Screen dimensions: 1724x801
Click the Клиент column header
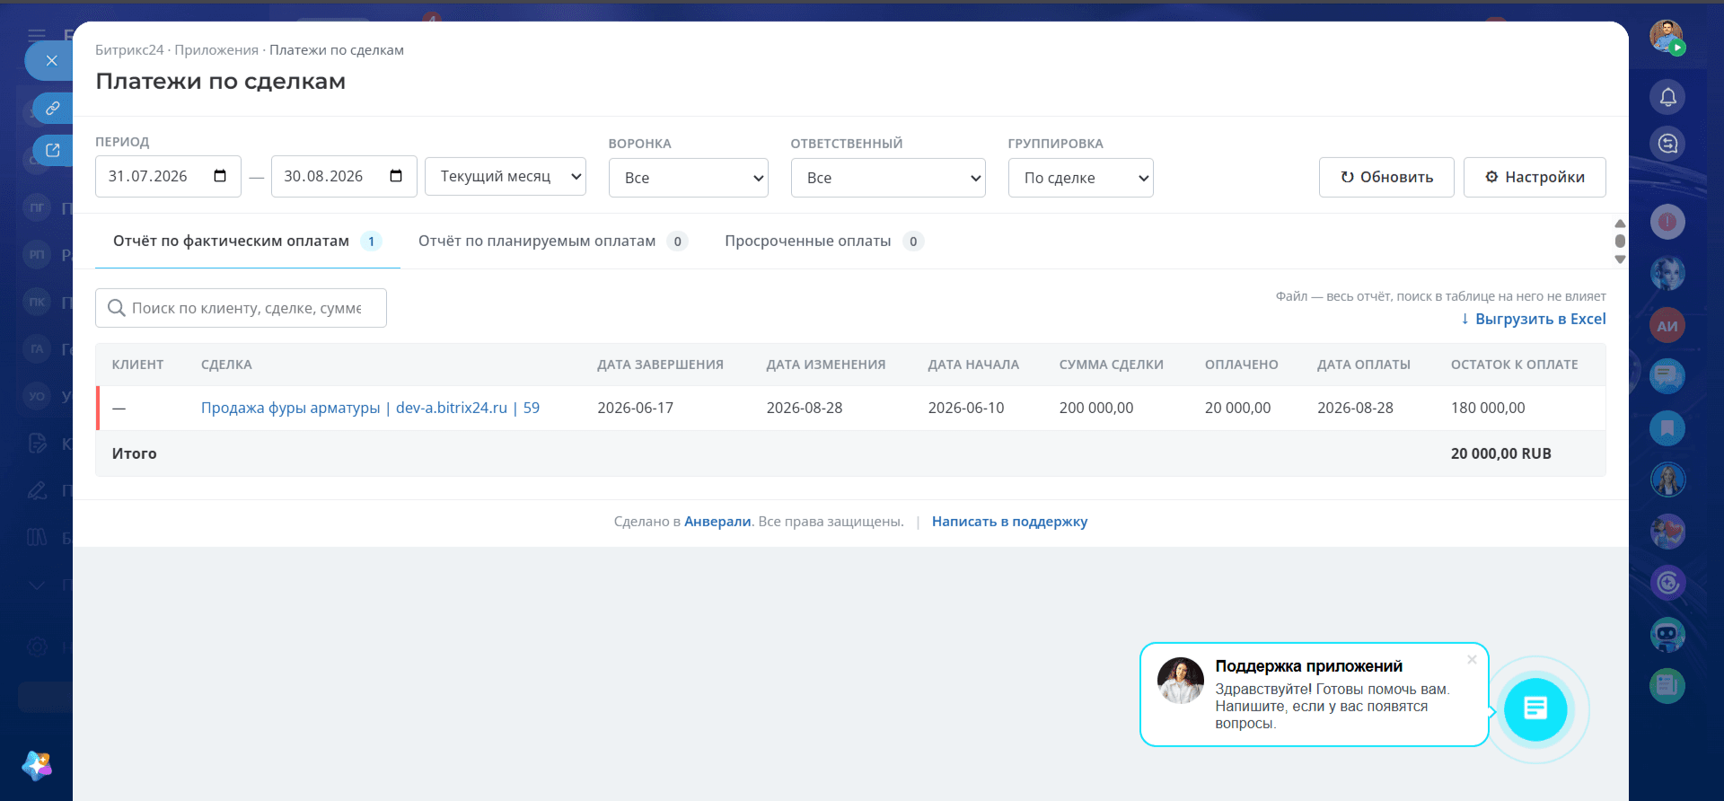tap(137, 365)
